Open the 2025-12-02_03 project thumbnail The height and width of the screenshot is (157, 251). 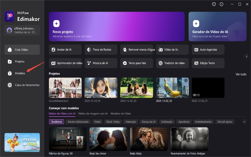[x=137, y=88]
